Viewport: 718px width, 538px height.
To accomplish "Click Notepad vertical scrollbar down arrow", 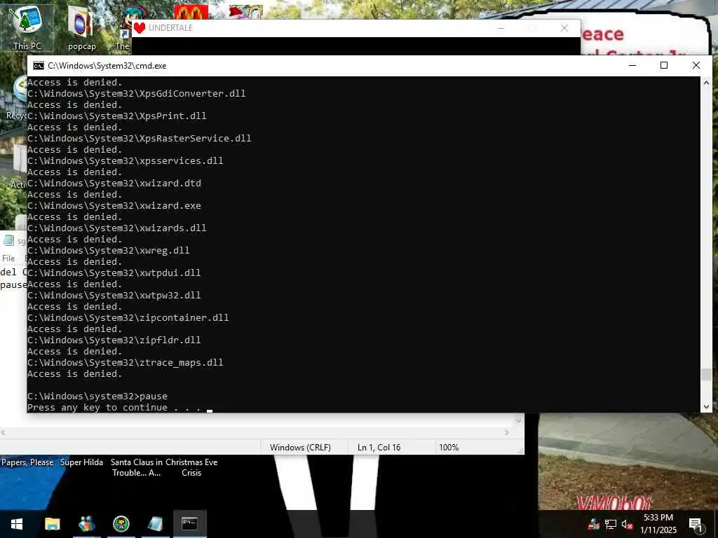I will 518,420.
